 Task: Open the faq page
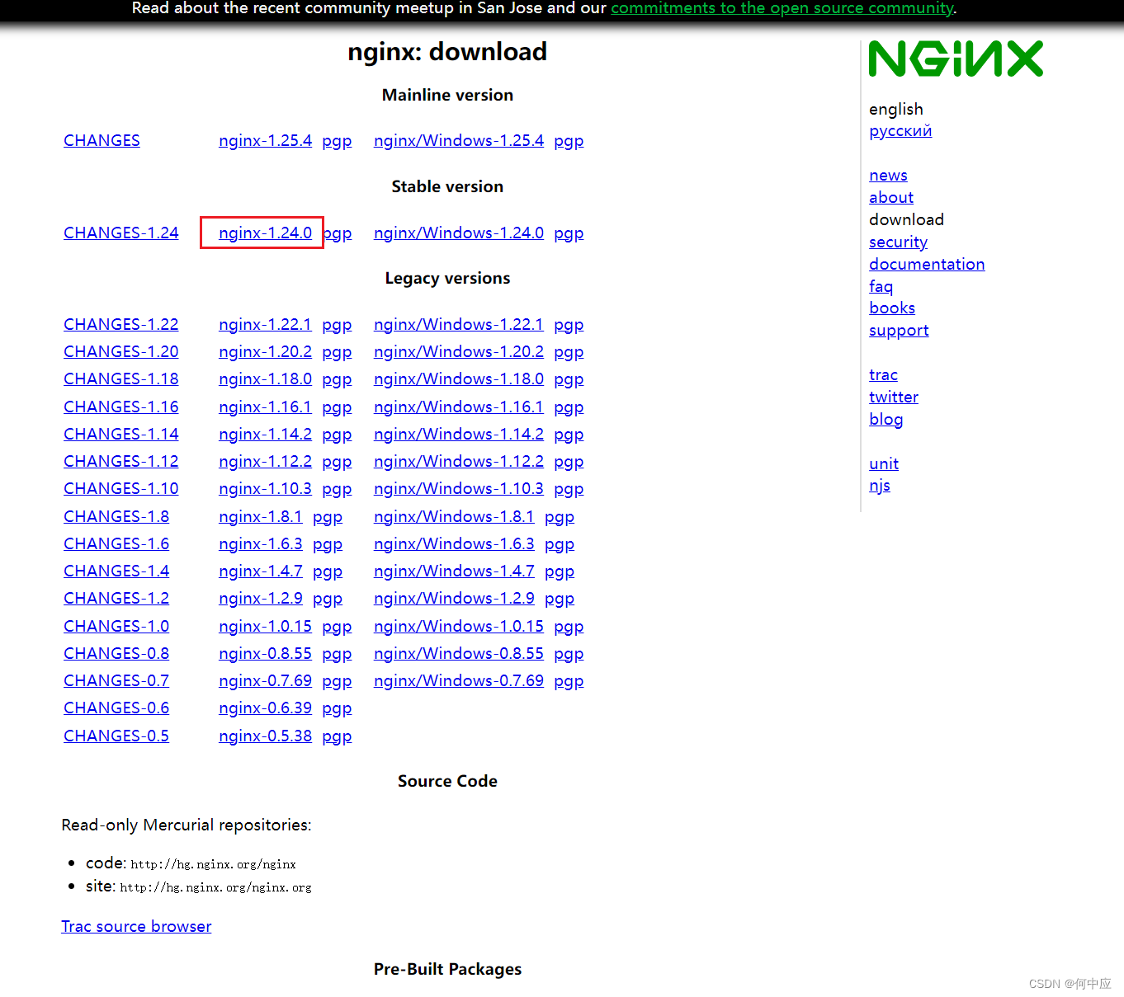tap(881, 287)
